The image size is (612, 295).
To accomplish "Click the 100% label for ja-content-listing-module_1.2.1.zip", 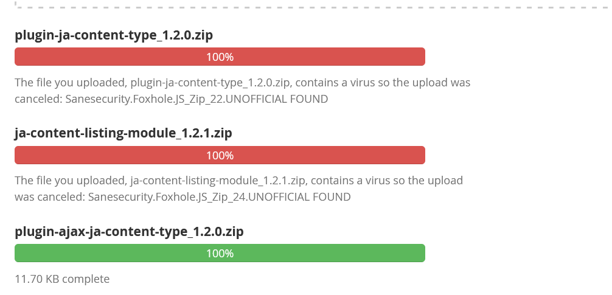I will [220, 156].
